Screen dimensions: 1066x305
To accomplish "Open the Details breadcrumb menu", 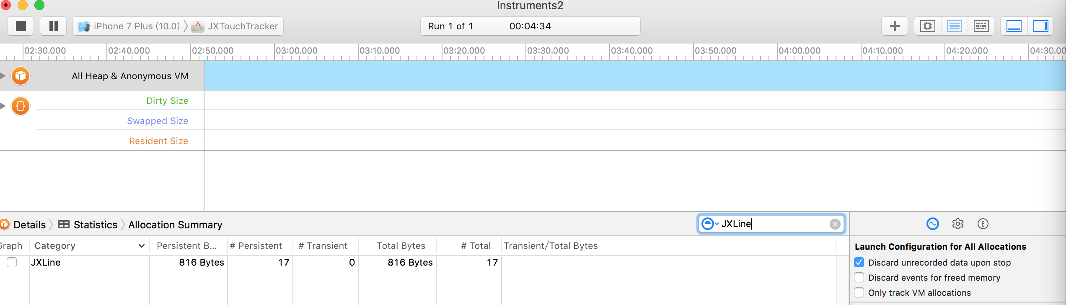I will (29, 225).
